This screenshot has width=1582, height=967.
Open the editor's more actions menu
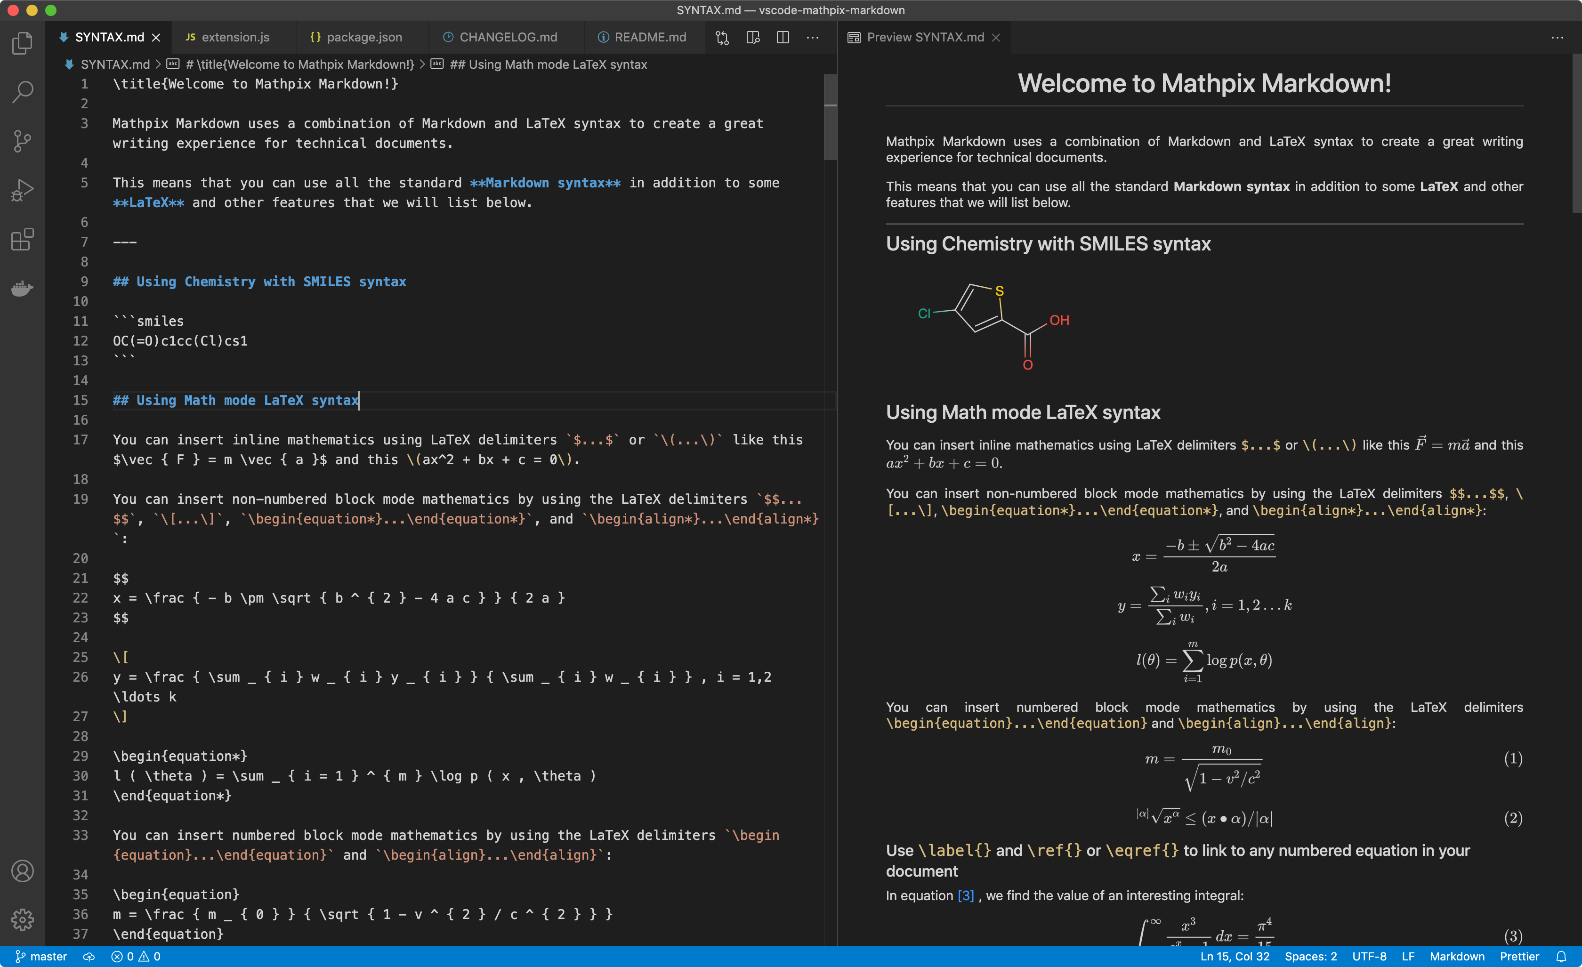[x=813, y=37]
